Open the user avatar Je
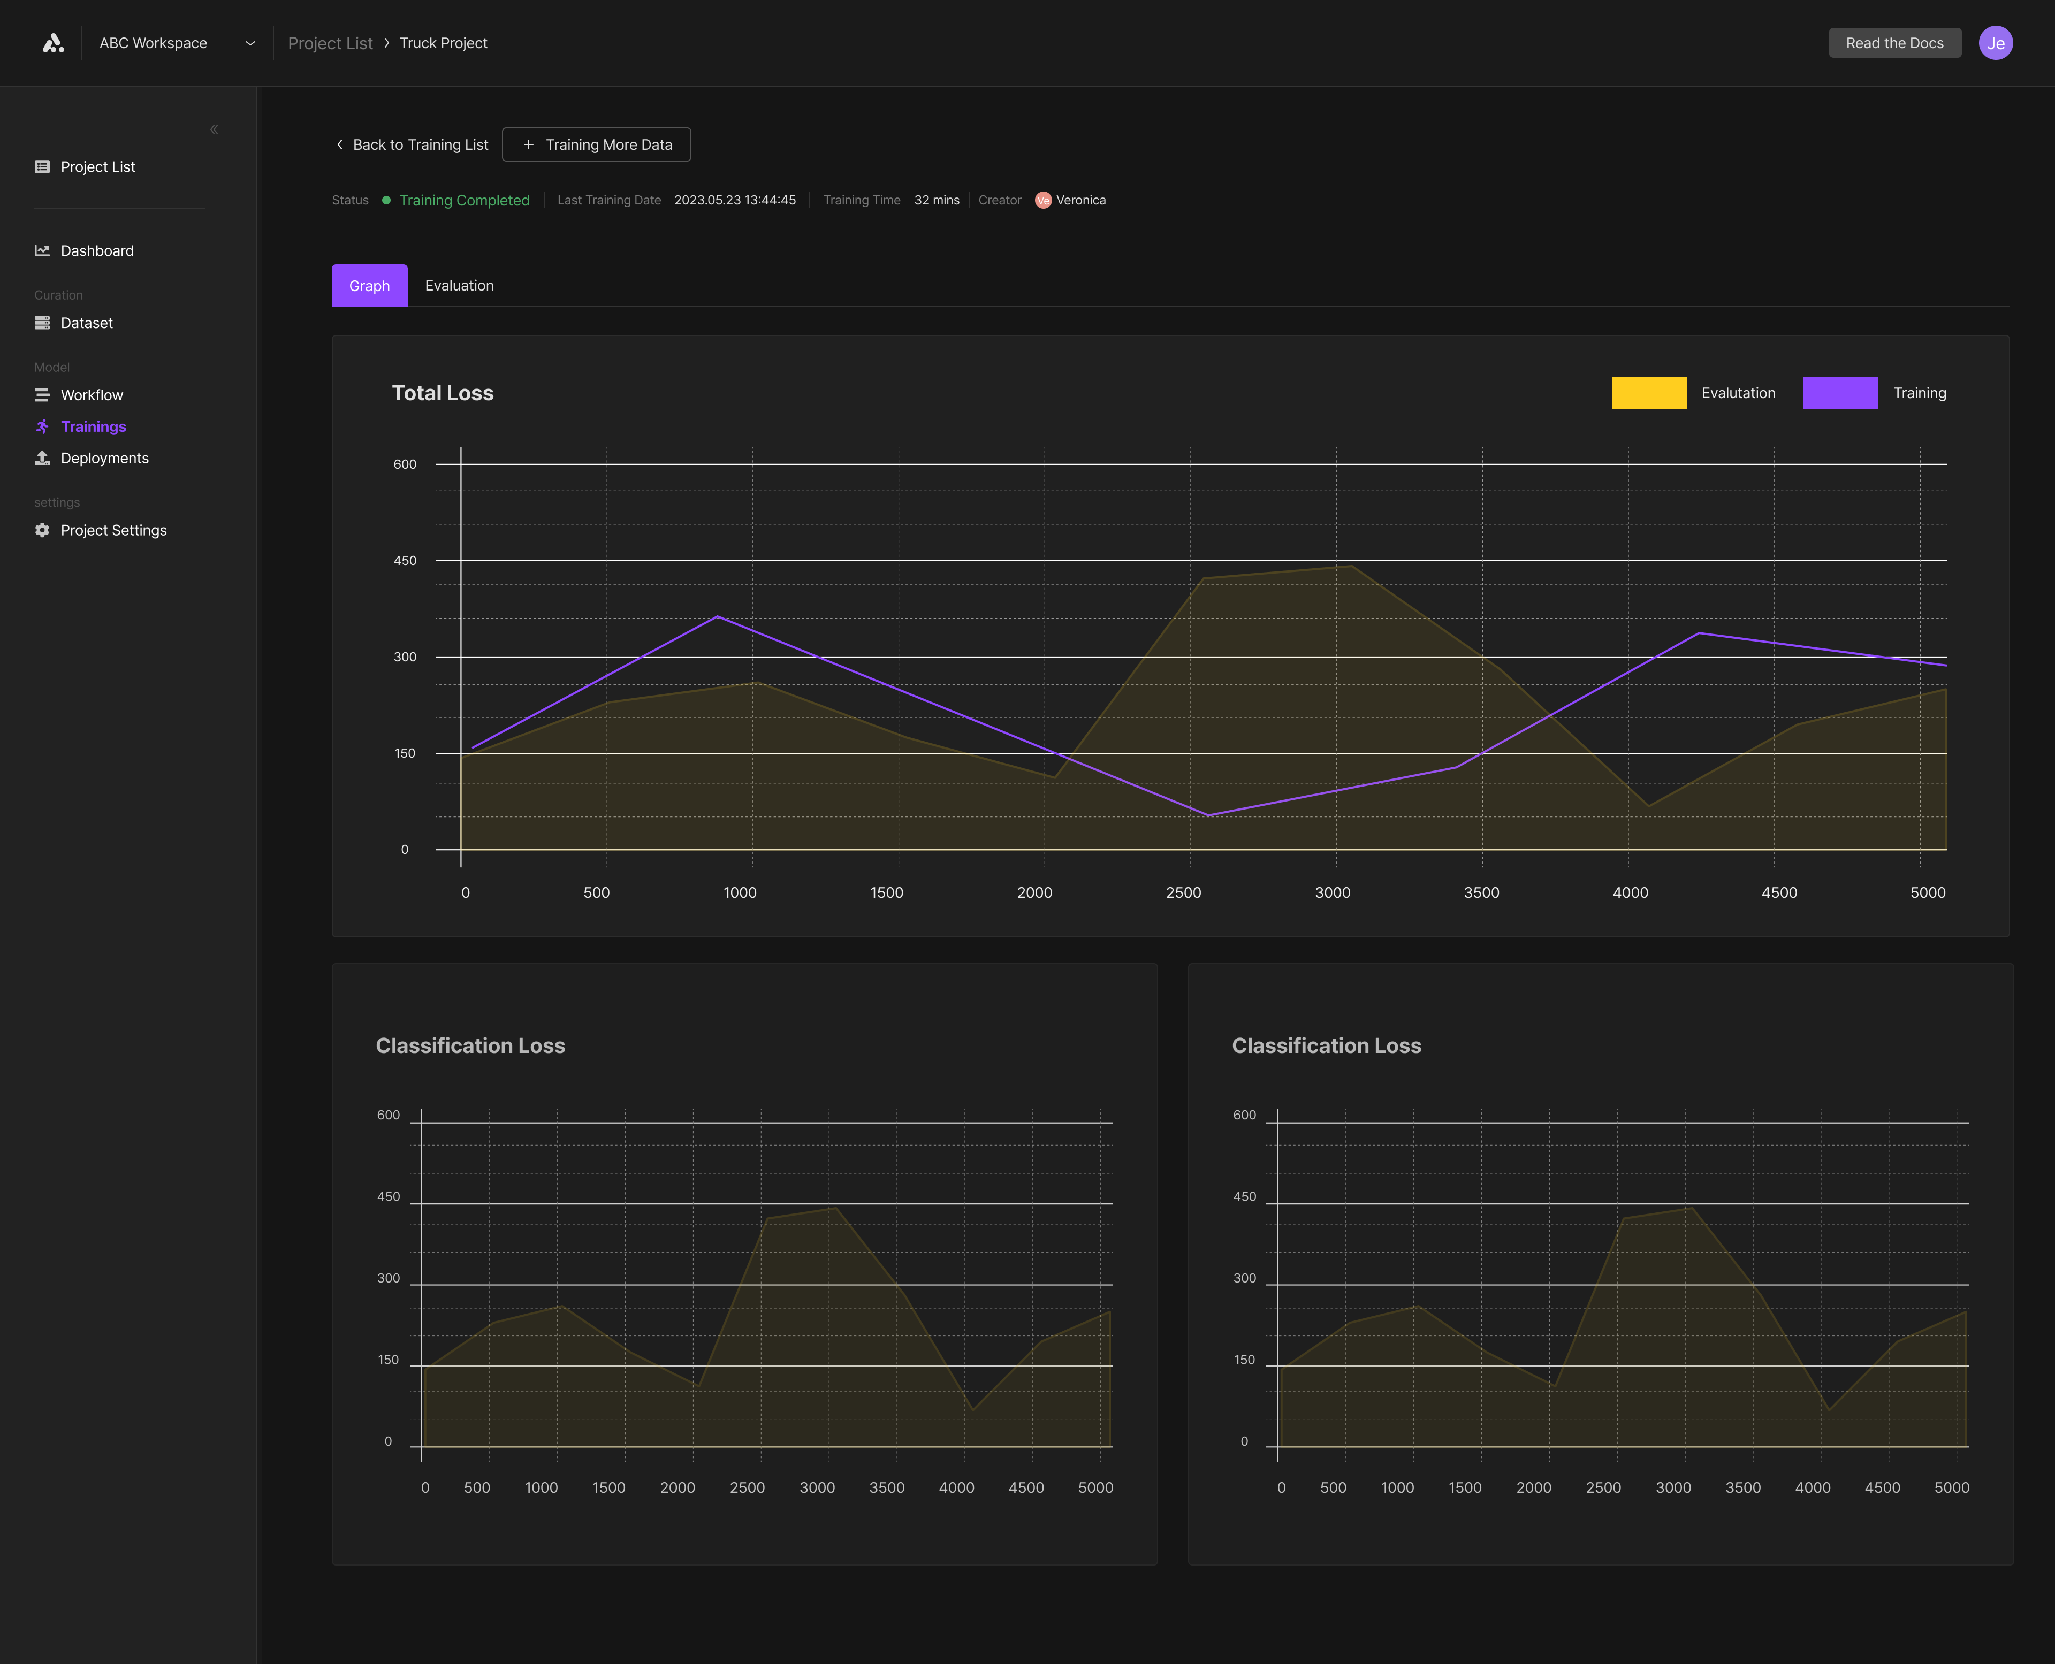The width and height of the screenshot is (2055, 1664). [x=1995, y=43]
